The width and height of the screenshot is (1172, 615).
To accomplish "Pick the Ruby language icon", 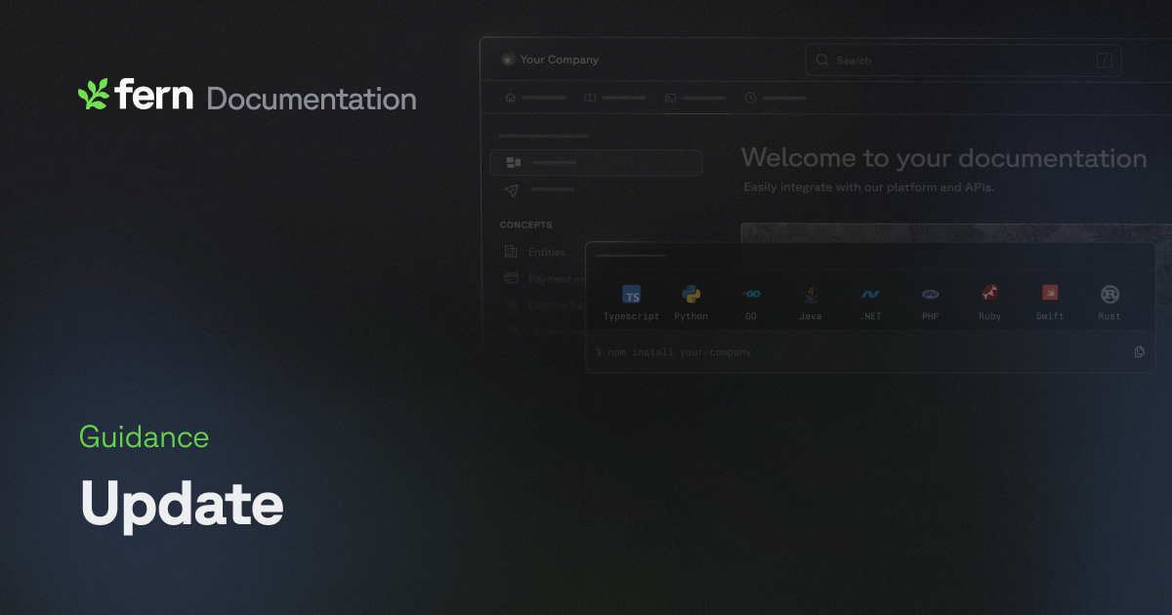I will click(990, 293).
